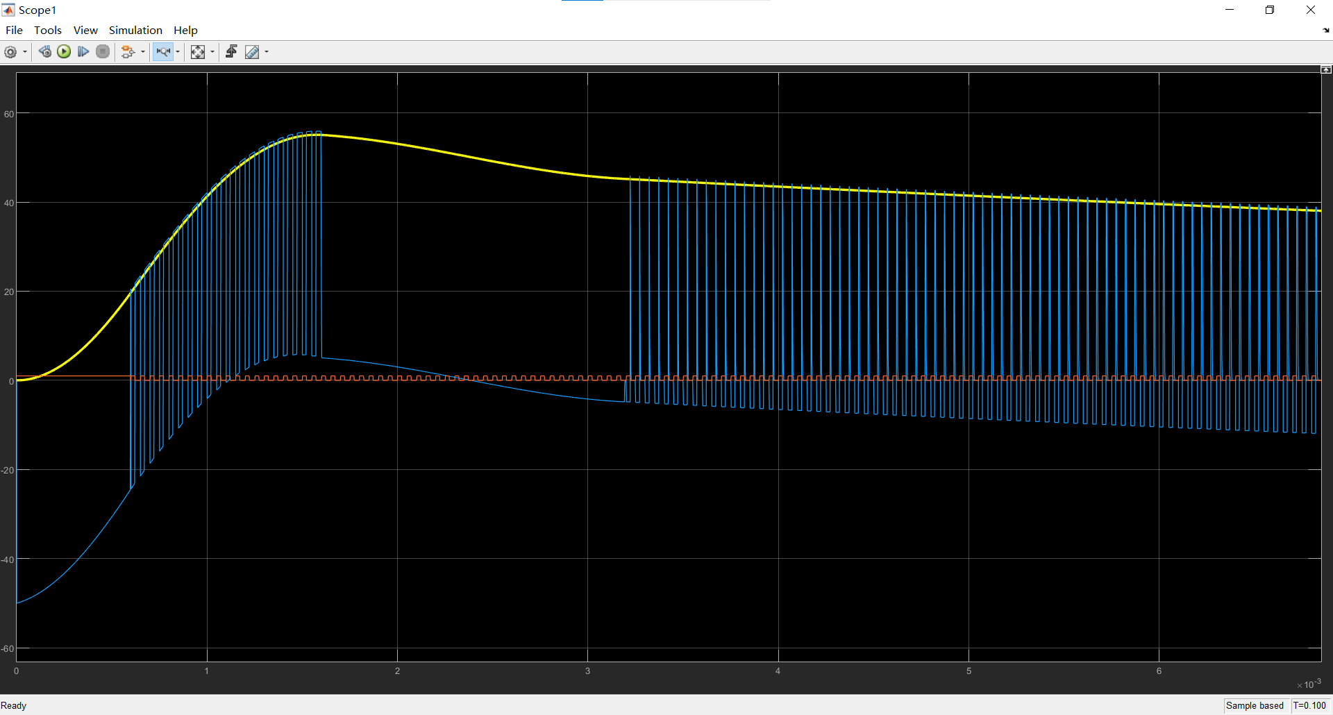Open the Cursor Measurements ruler tool
Viewport: 1333px width, 715px height.
click(252, 52)
